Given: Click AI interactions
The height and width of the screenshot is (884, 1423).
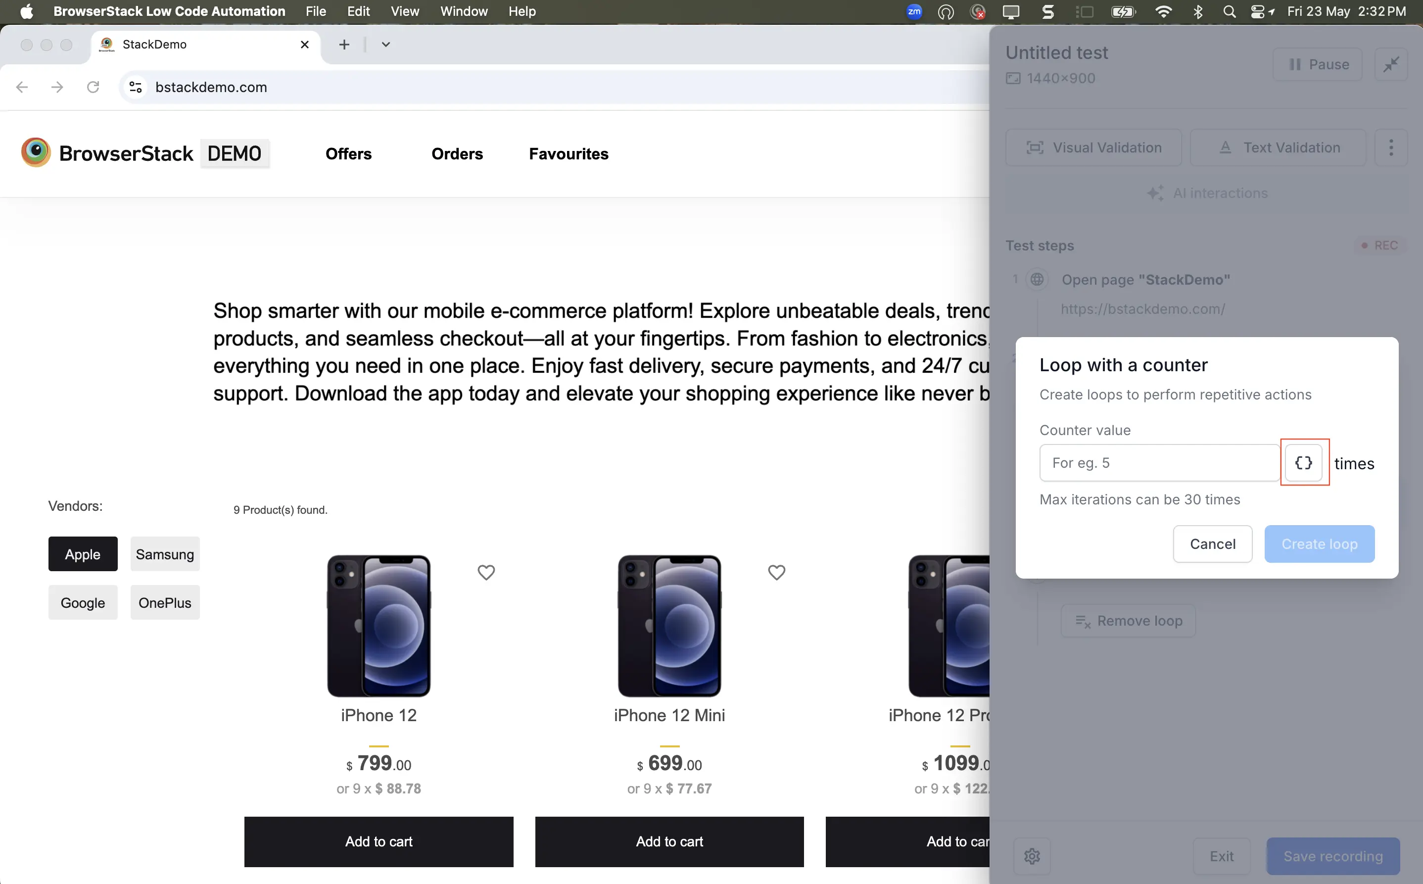Looking at the screenshot, I should click(1207, 193).
